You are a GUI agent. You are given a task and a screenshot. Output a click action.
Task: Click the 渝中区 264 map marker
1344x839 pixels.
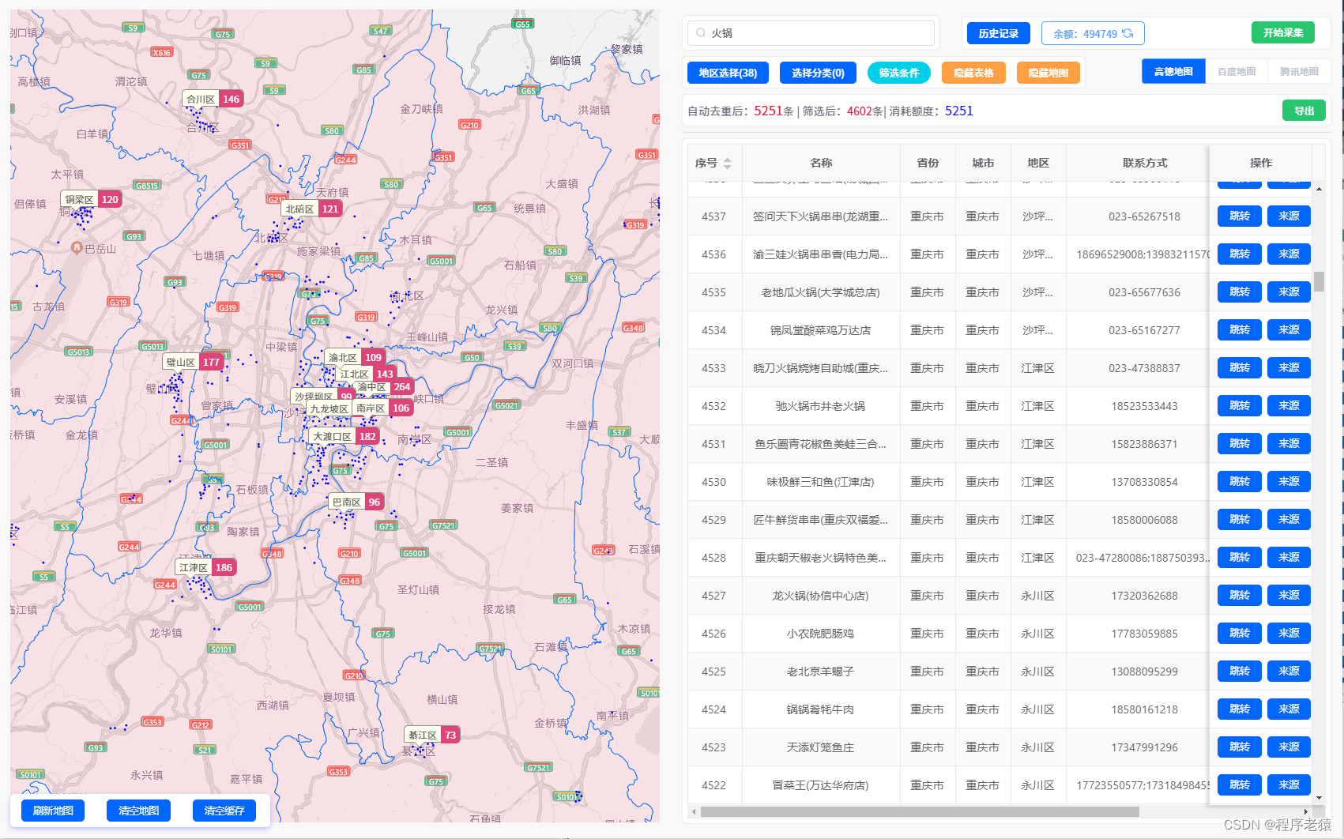click(x=384, y=386)
